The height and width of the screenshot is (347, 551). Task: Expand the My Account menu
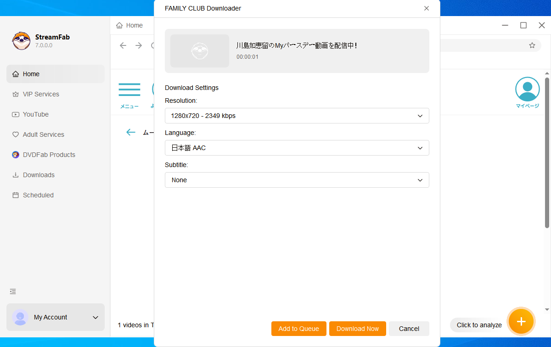tap(95, 317)
